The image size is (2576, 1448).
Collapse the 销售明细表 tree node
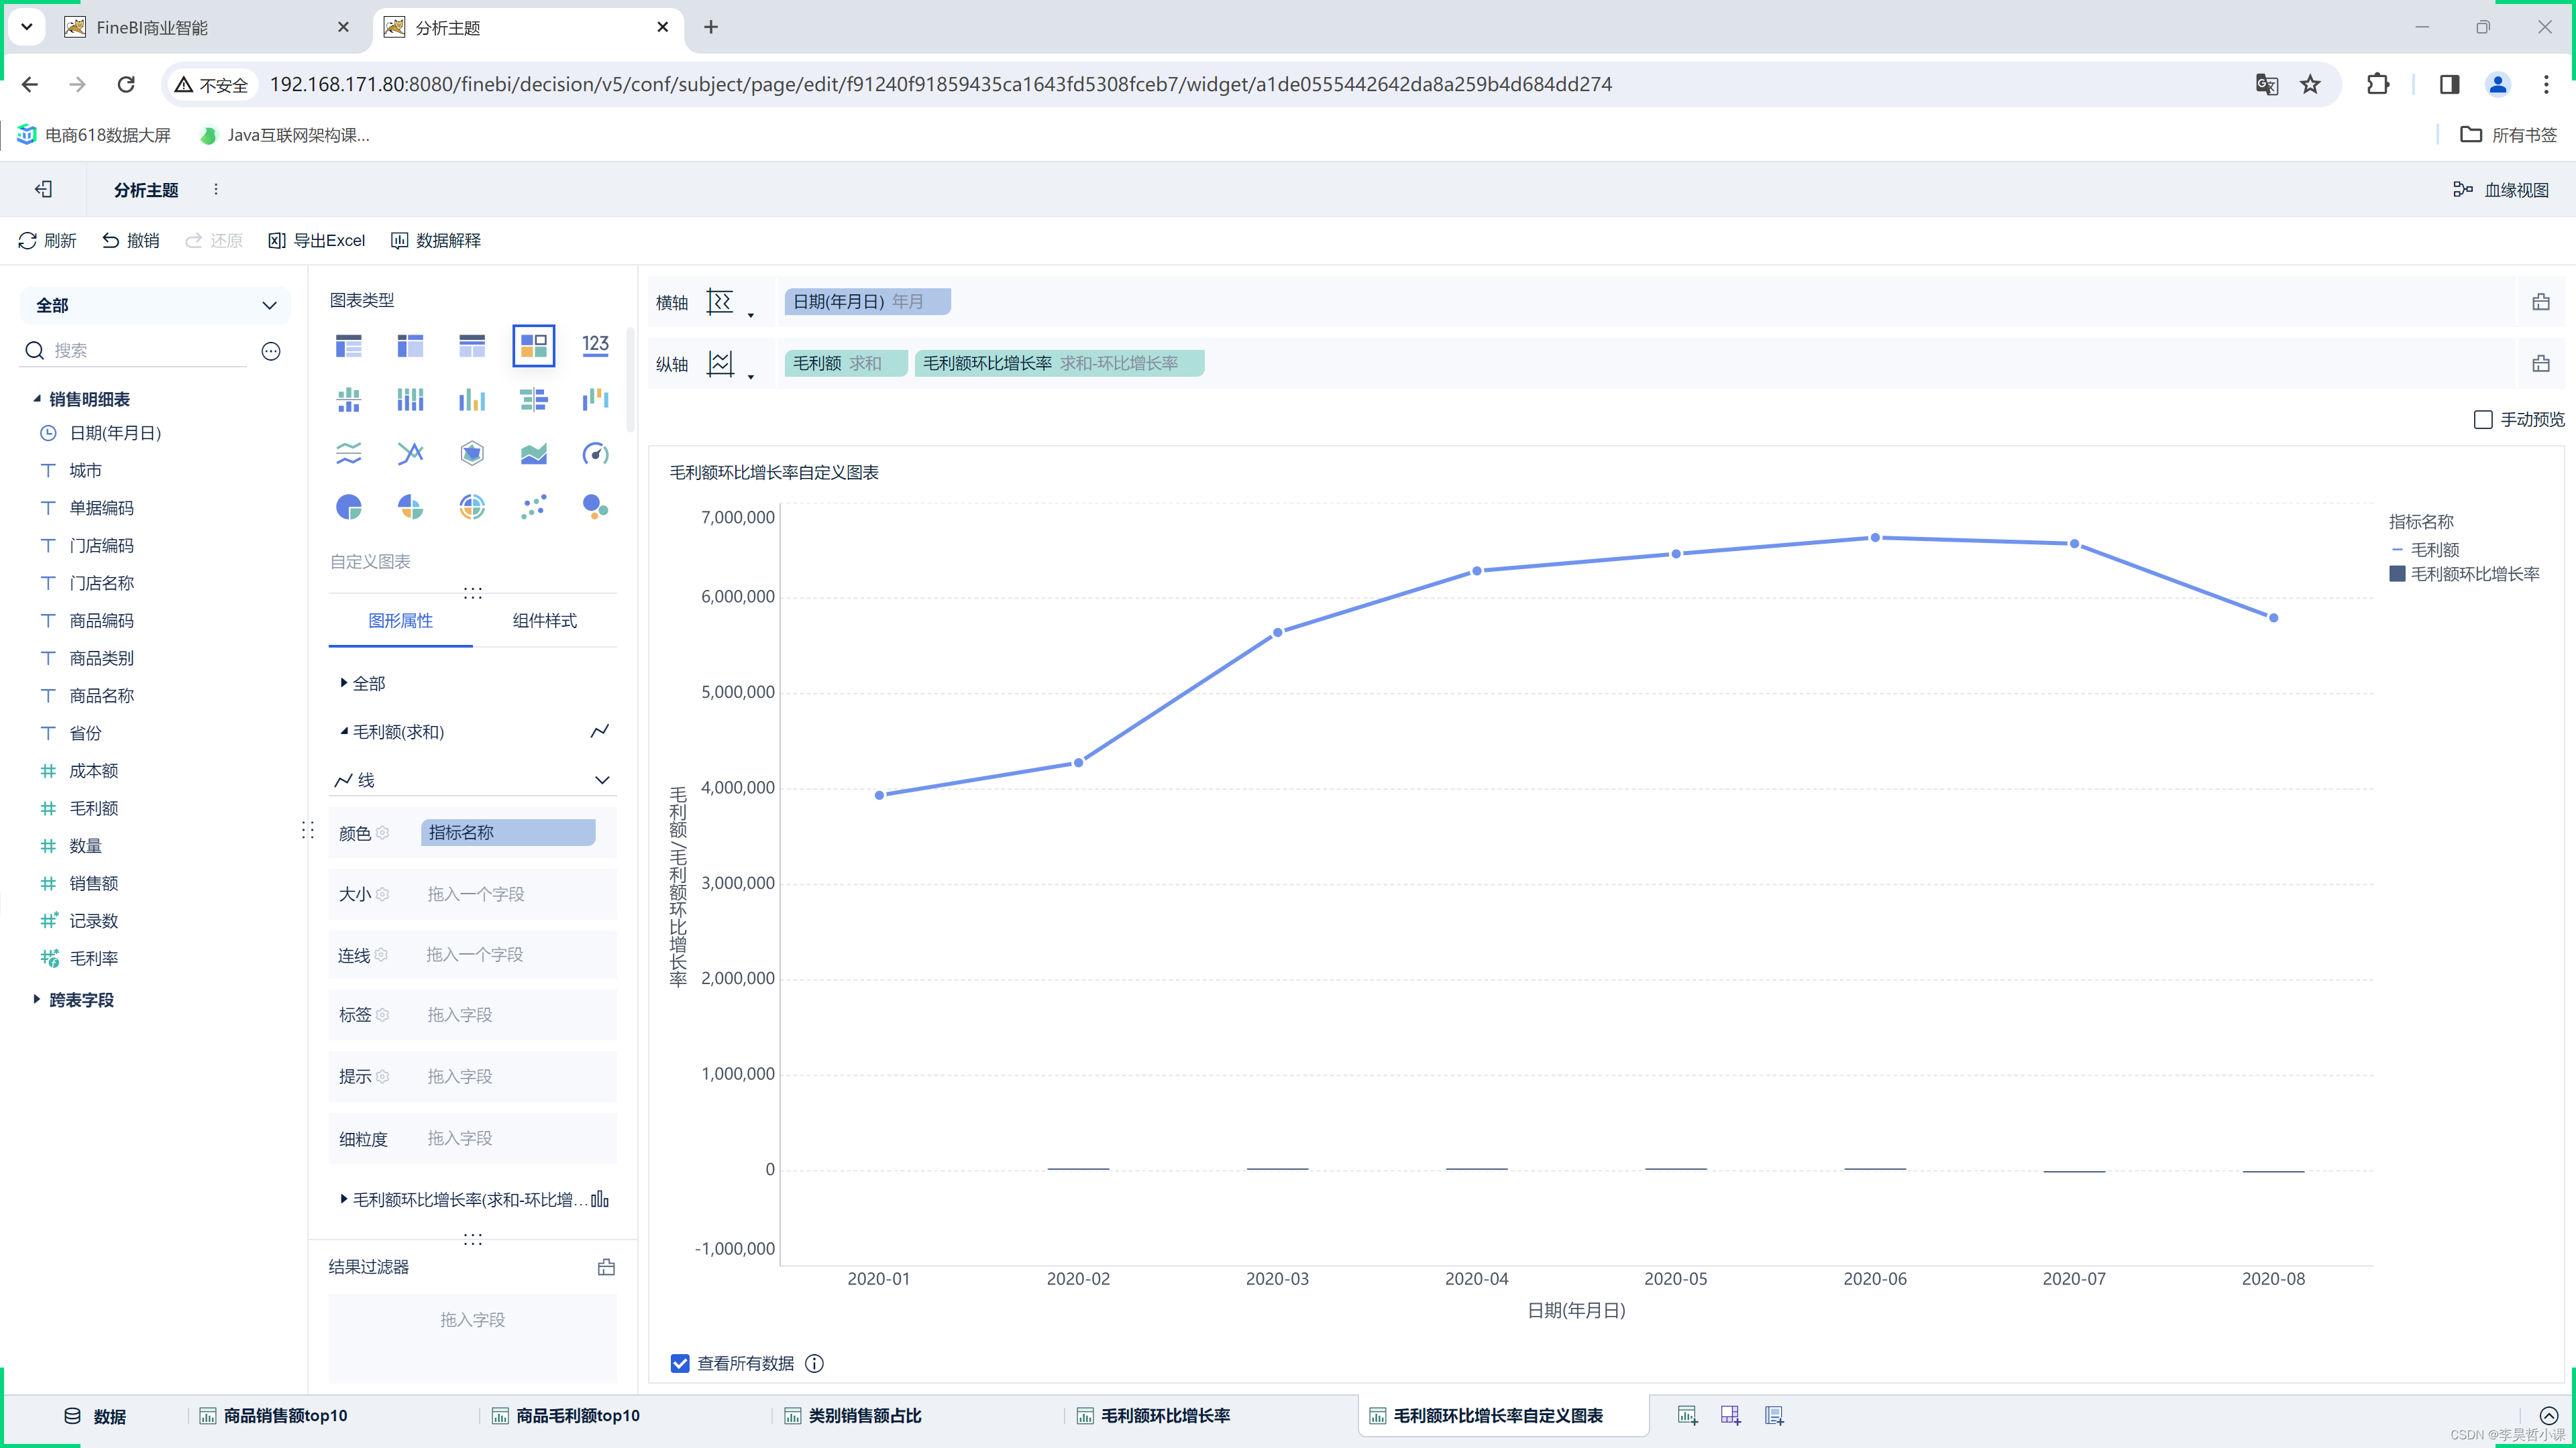point(37,399)
